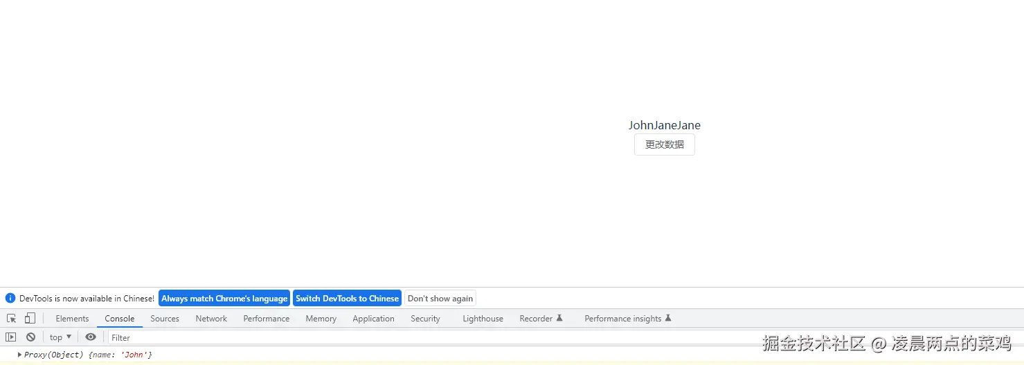Click the 更改数据 button
Image resolution: width=1024 pixels, height=365 pixels.
(664, 144)
